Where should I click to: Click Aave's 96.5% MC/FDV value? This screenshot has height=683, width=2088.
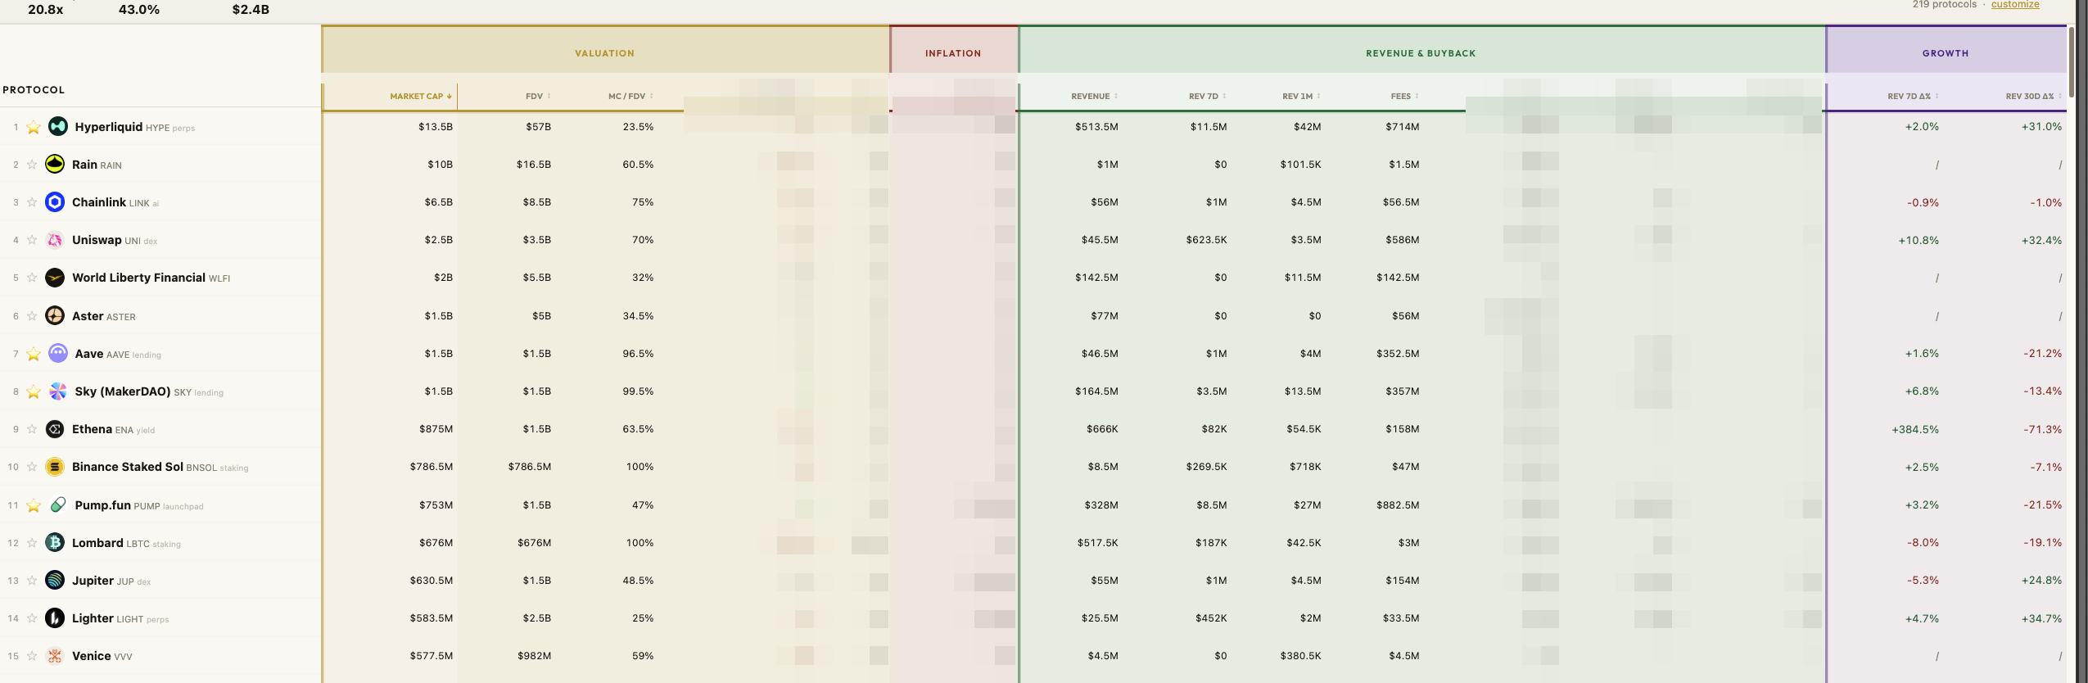(x=638, y=354)
